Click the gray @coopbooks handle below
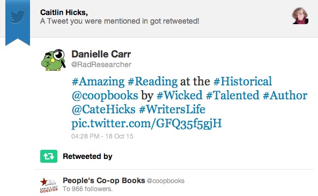The height and width of the screenshot is (196, 318). [x=166, y=181]
